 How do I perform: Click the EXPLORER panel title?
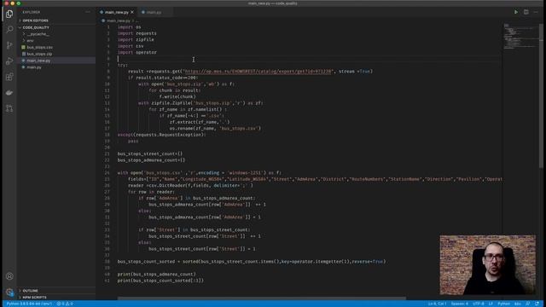tap(32, 12)
